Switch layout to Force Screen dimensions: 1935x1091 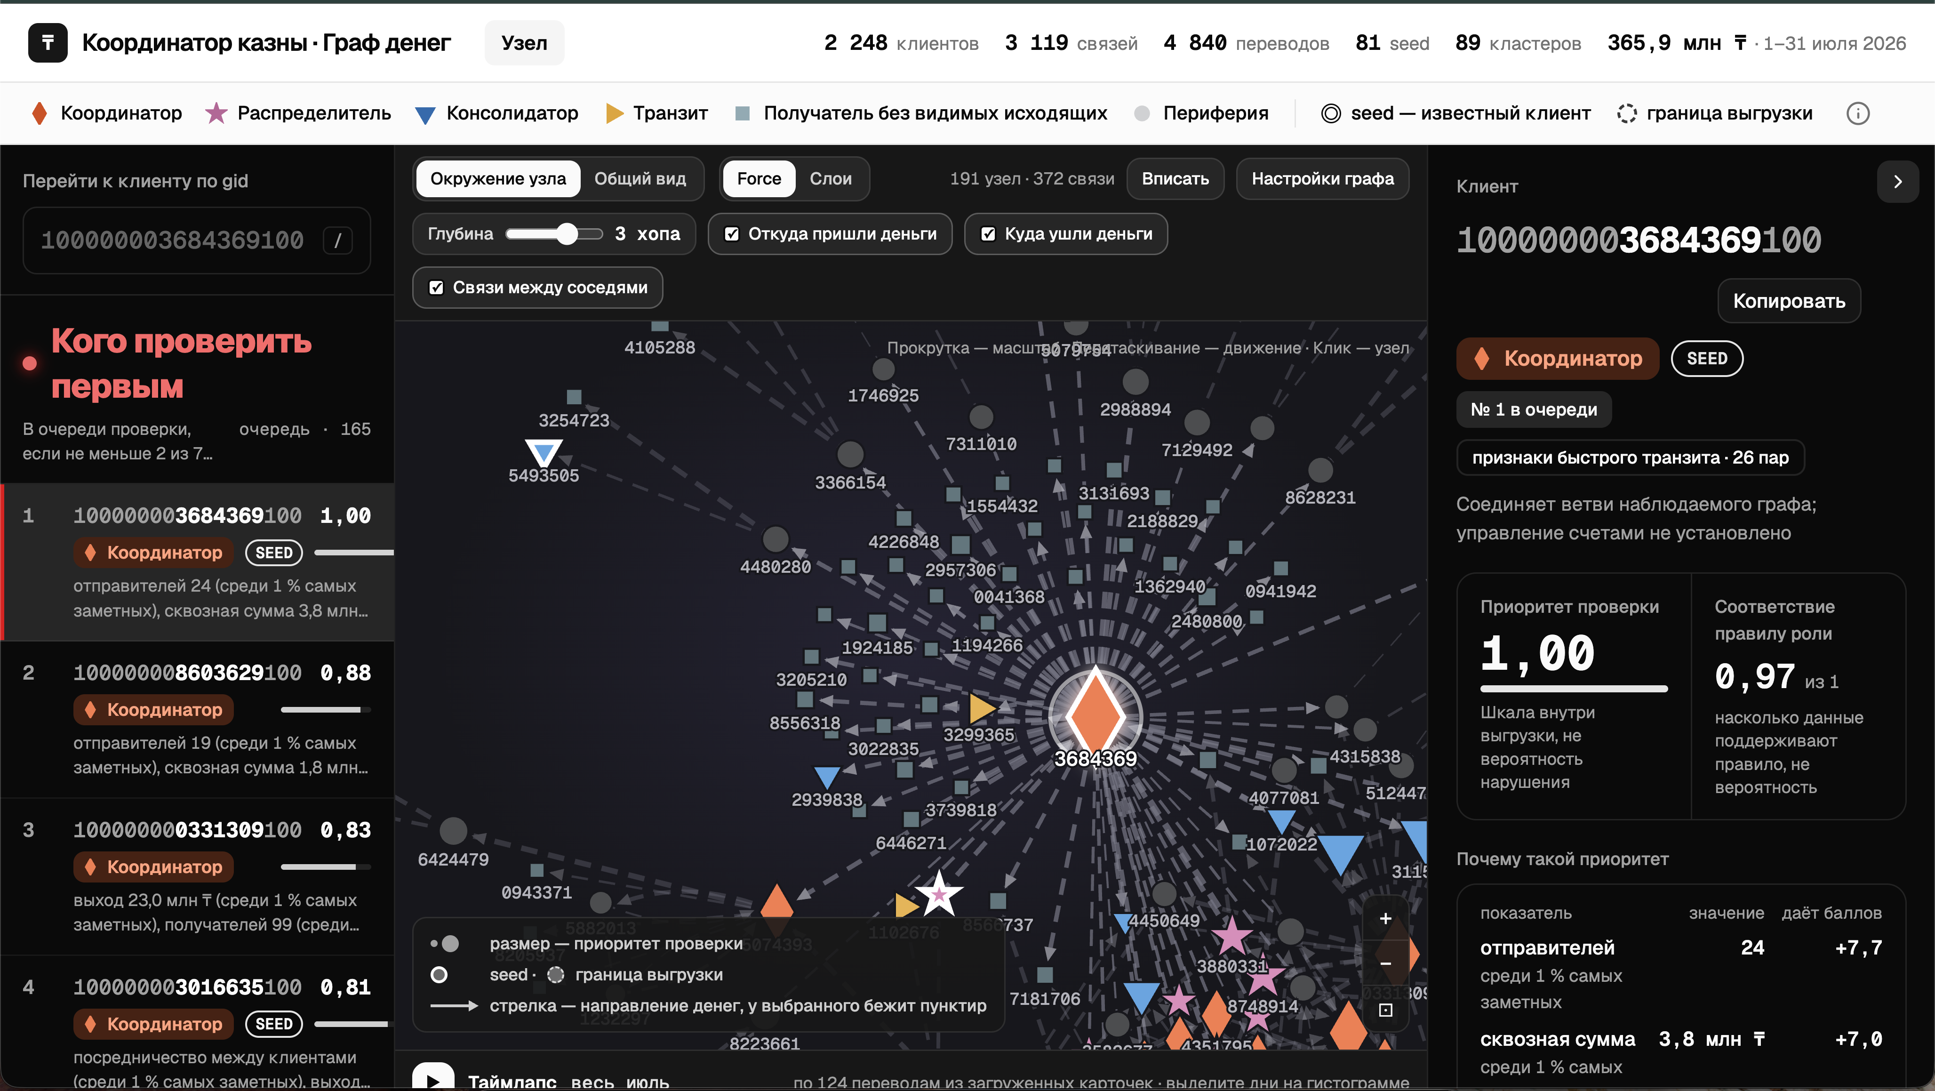coord(759,179)
